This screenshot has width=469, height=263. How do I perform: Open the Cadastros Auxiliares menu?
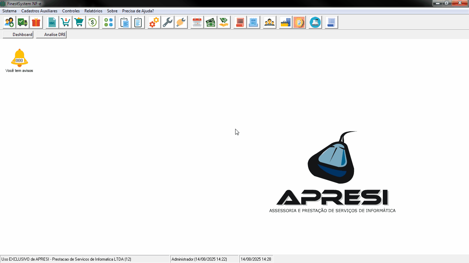(39, 11)
